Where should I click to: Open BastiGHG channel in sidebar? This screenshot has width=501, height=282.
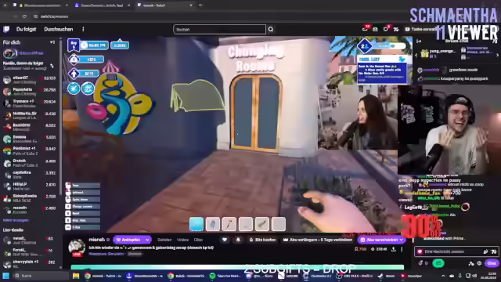click(x=30, y=127)
